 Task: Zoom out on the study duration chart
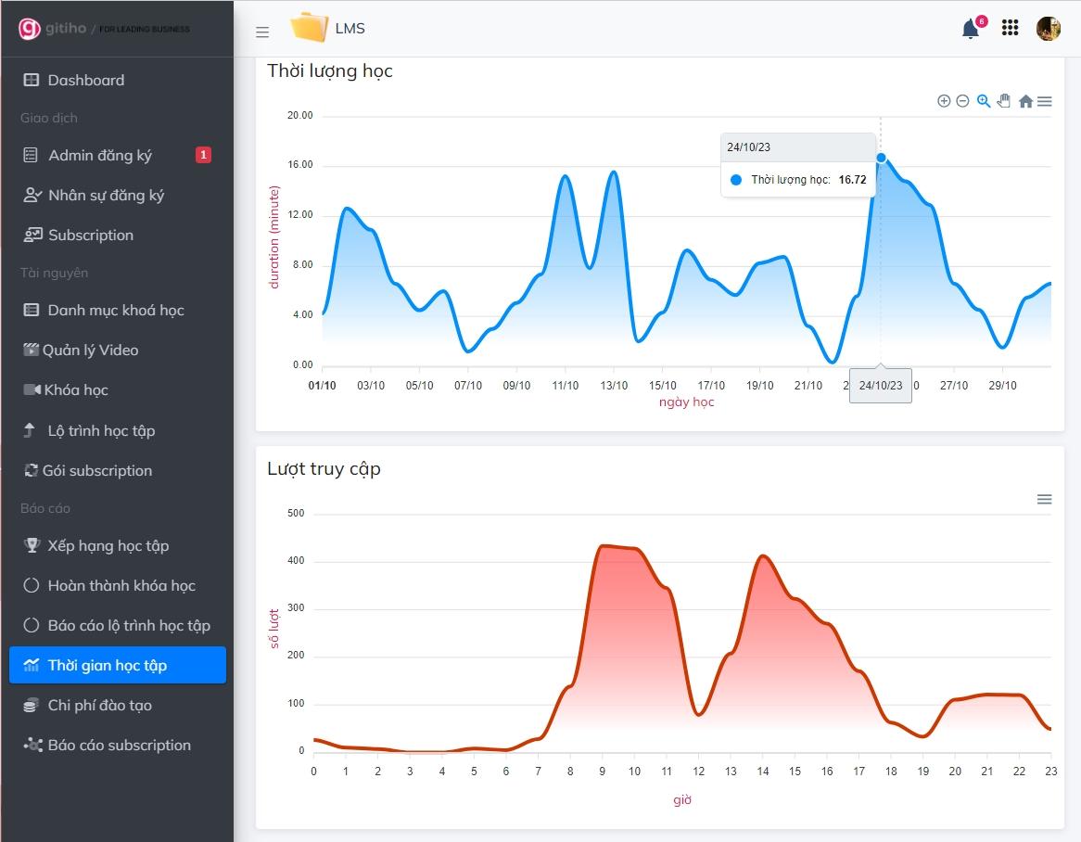pyautogui.click(x=962, y=101)
